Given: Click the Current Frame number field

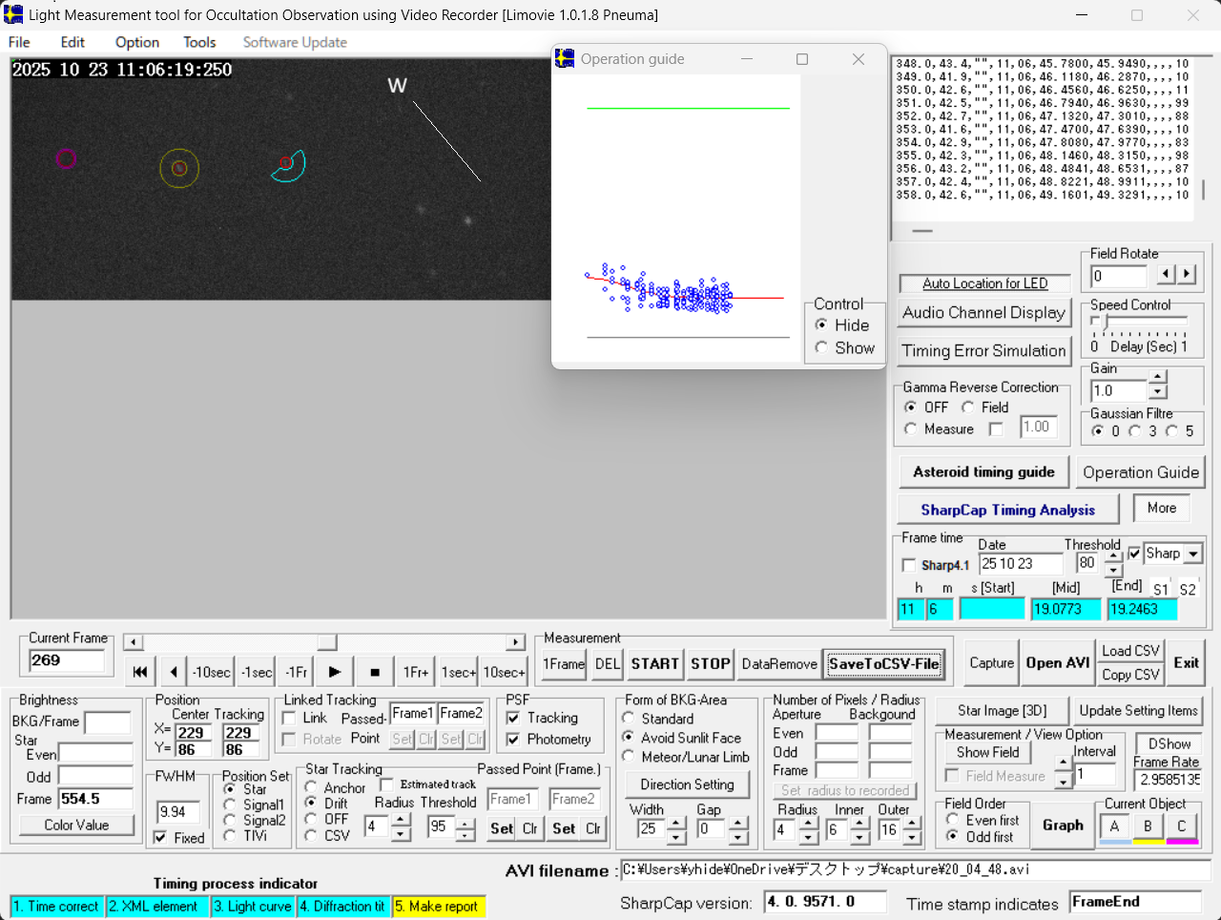Looking at the screenshot, I should 66,660.
